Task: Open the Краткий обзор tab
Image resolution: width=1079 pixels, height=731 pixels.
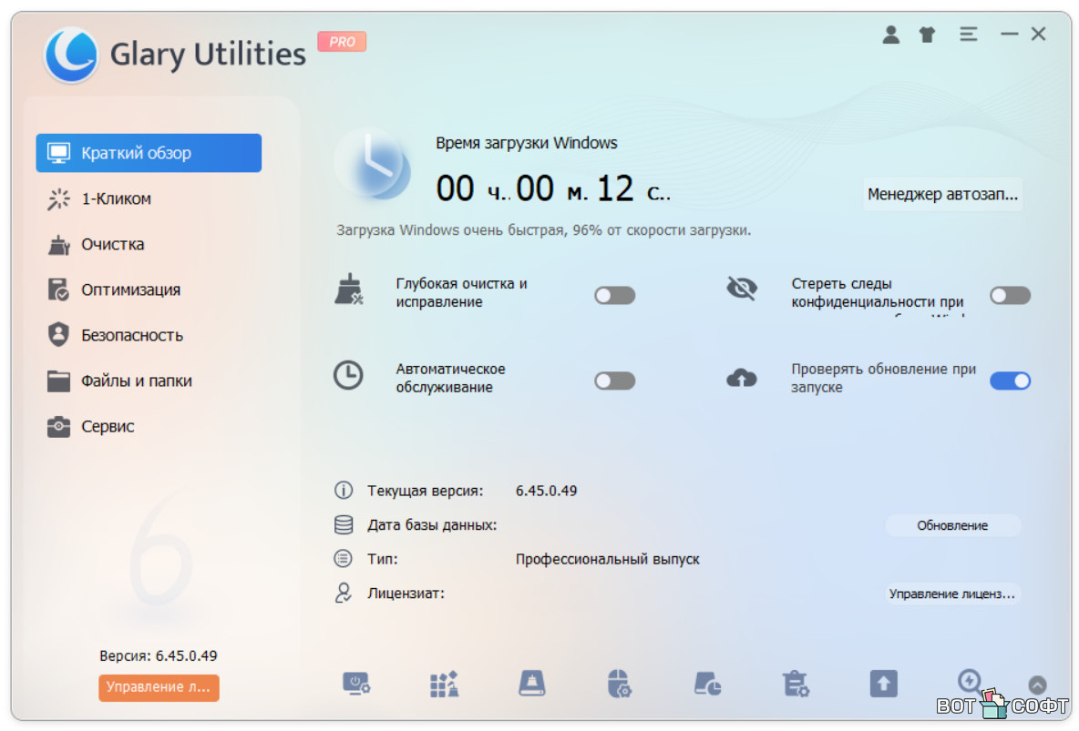Action: [x=149, y=153]
